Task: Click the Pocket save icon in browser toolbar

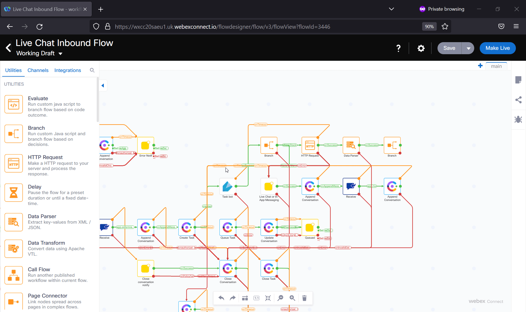Action: (501, 27)
